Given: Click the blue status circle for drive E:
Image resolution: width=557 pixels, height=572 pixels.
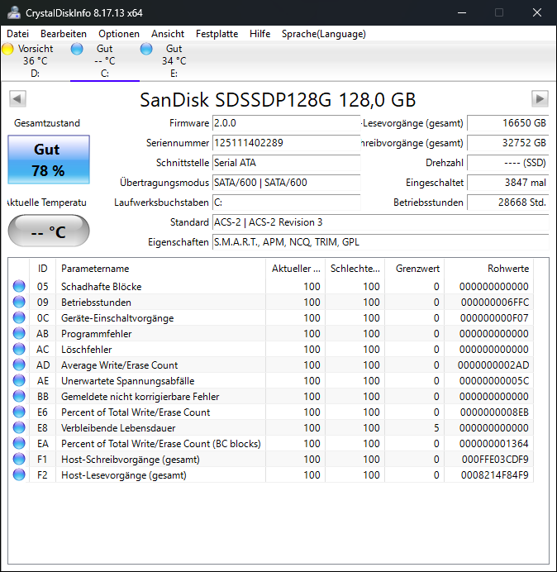Looking at the screenshot, I should [x=146, y=49].
